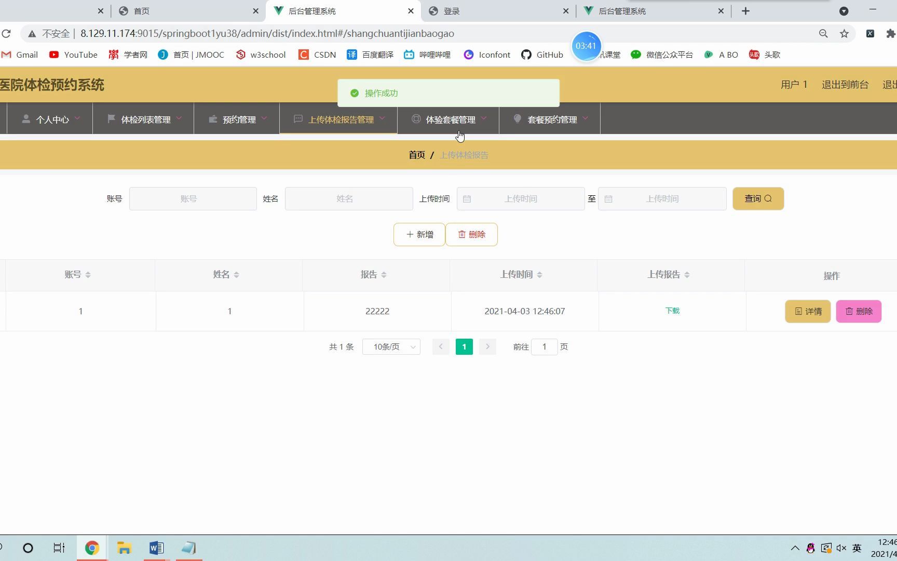Open the 预约管理 menu

pos(237,119)
